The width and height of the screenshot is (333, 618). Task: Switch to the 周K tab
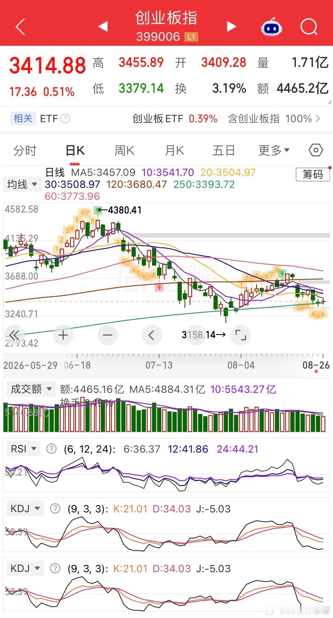tap(124, 150)
